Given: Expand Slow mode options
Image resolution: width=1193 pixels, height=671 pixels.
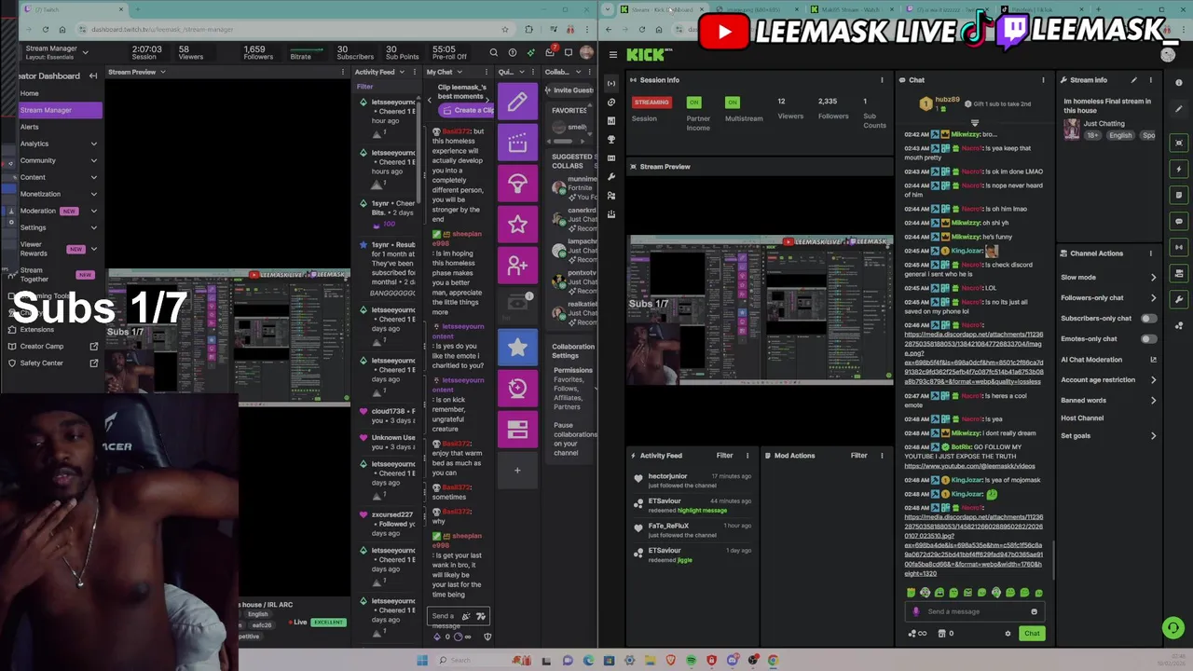Looking at the screenshot, I should (1153, 278).
